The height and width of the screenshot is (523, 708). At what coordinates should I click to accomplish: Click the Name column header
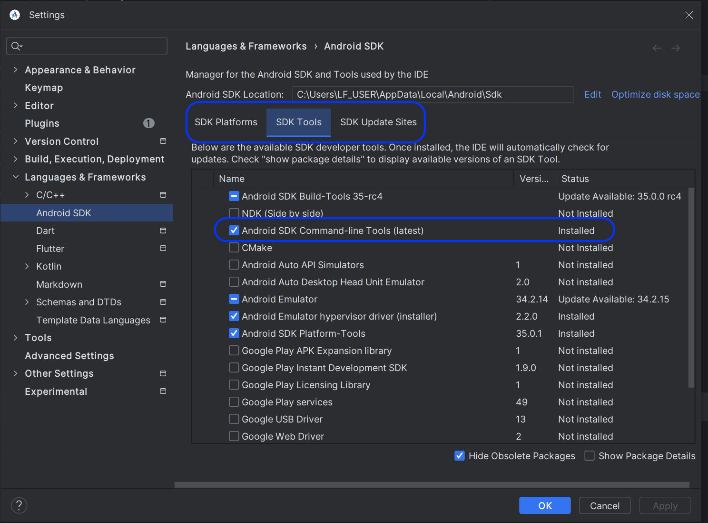click(x=364, y=179)
